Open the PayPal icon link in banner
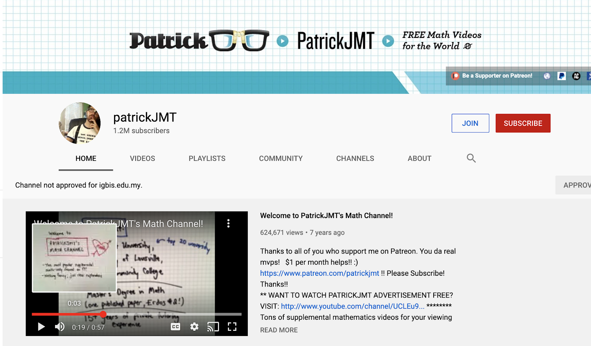 coord(561,76)
